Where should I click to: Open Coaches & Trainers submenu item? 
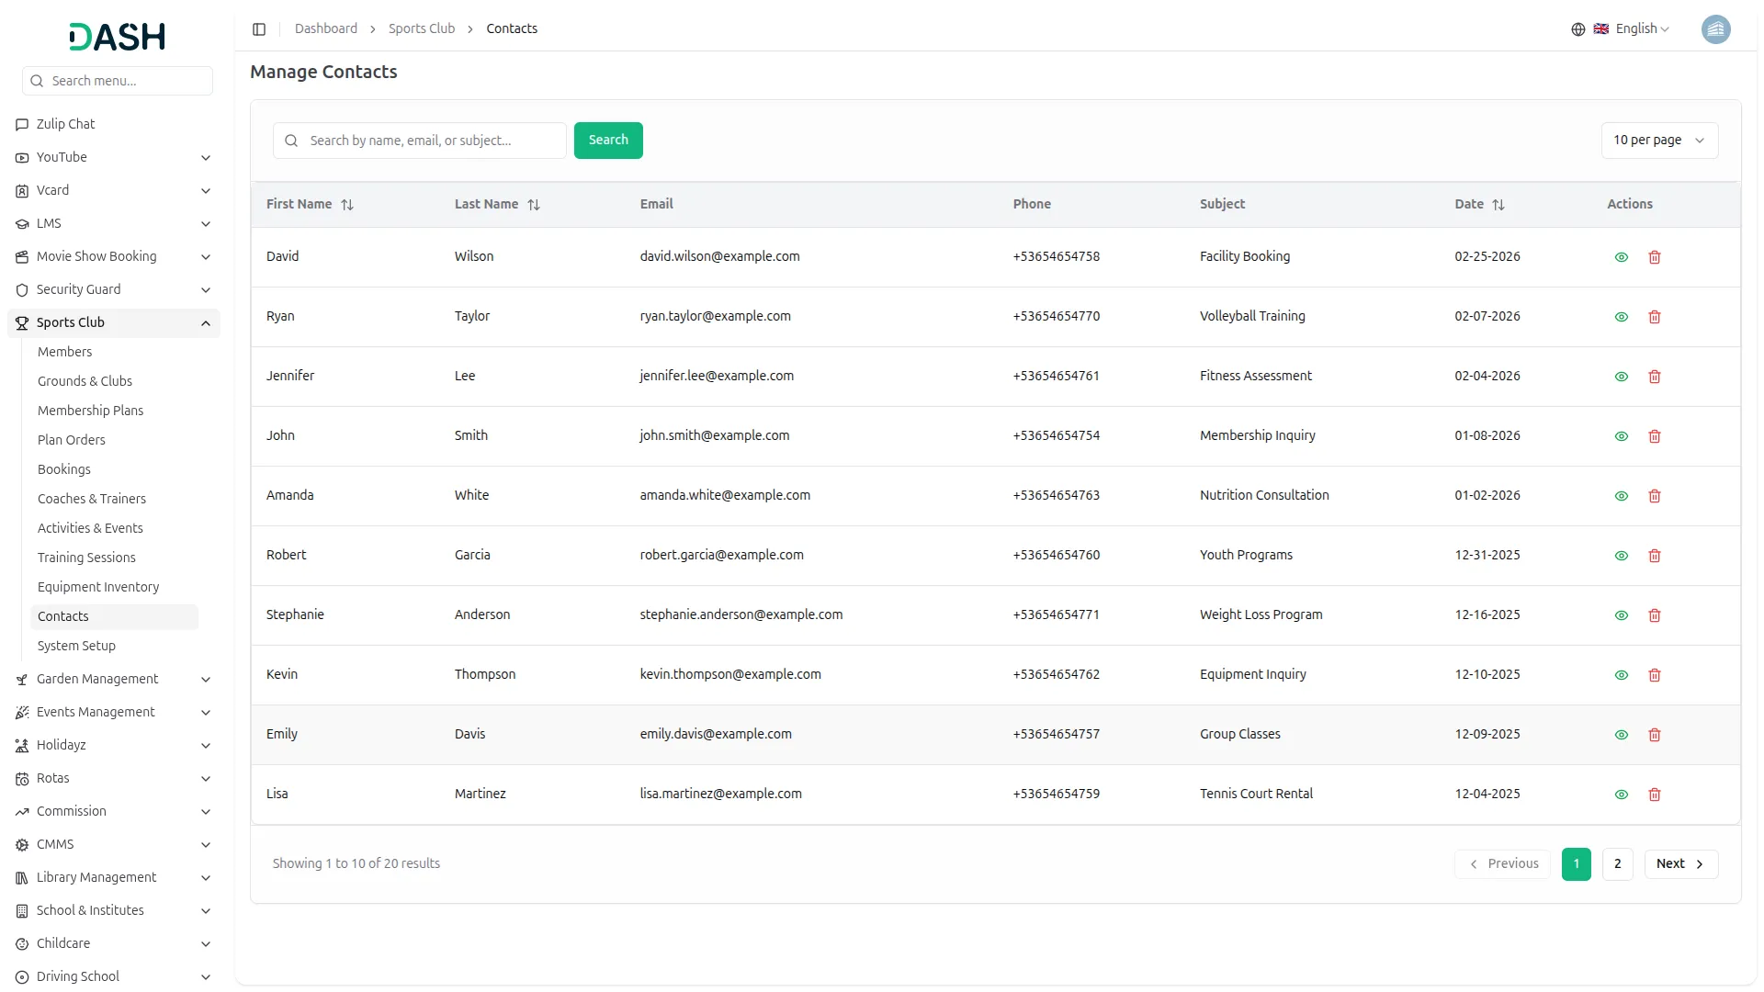coord(92,499)
